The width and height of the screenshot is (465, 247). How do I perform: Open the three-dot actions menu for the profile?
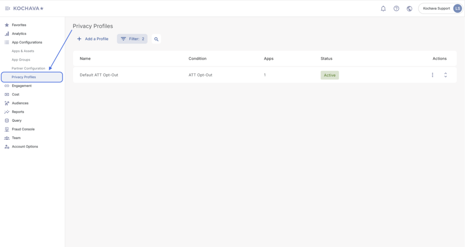432,75
